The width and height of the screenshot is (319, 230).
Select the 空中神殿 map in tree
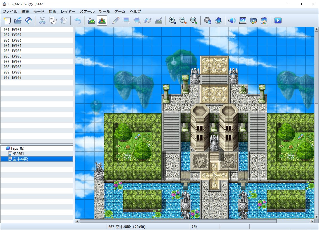(37, 159)
